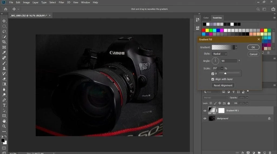Select the Zoom tool
The image size is (277, 154).
[x=4, y=126]
